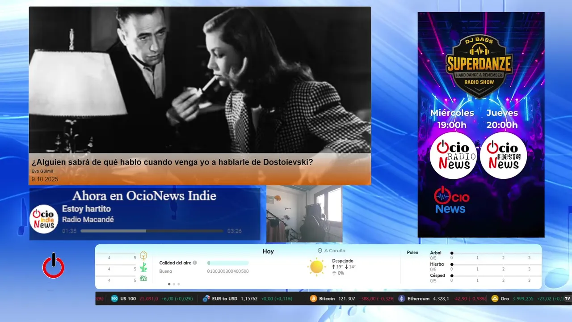Click the US 100 ticker icon
The height and width of the screenshot is (322, 572).
click(x=114, y=298)
